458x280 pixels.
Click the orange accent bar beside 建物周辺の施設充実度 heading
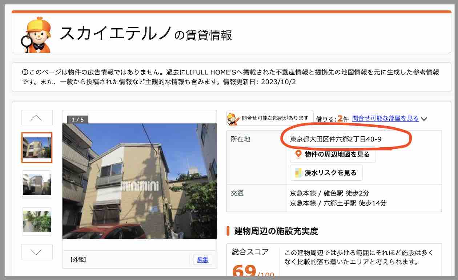tap(228, 231)
